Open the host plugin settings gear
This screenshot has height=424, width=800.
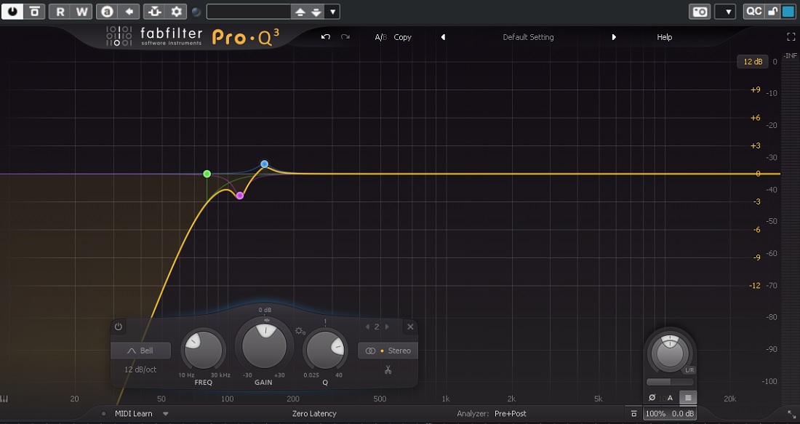(x=176, y=11)
